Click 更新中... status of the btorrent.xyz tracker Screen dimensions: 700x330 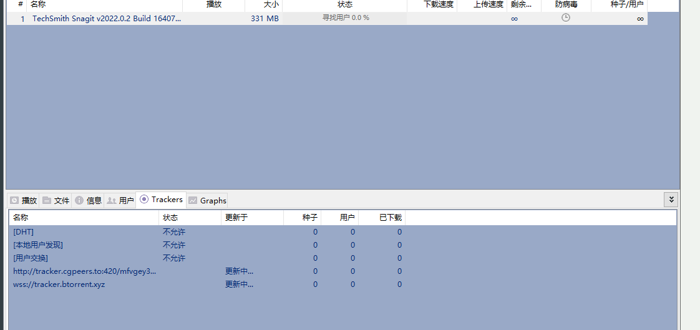click(240, 284)
